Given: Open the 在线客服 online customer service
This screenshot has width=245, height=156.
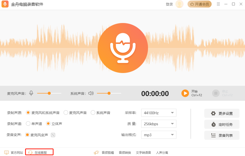Looking at the screenshot, I should coord(39,152).
